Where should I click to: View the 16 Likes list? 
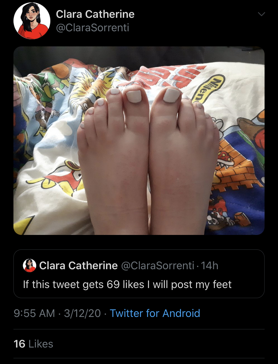pyautogui.click(x=33, y=344)
